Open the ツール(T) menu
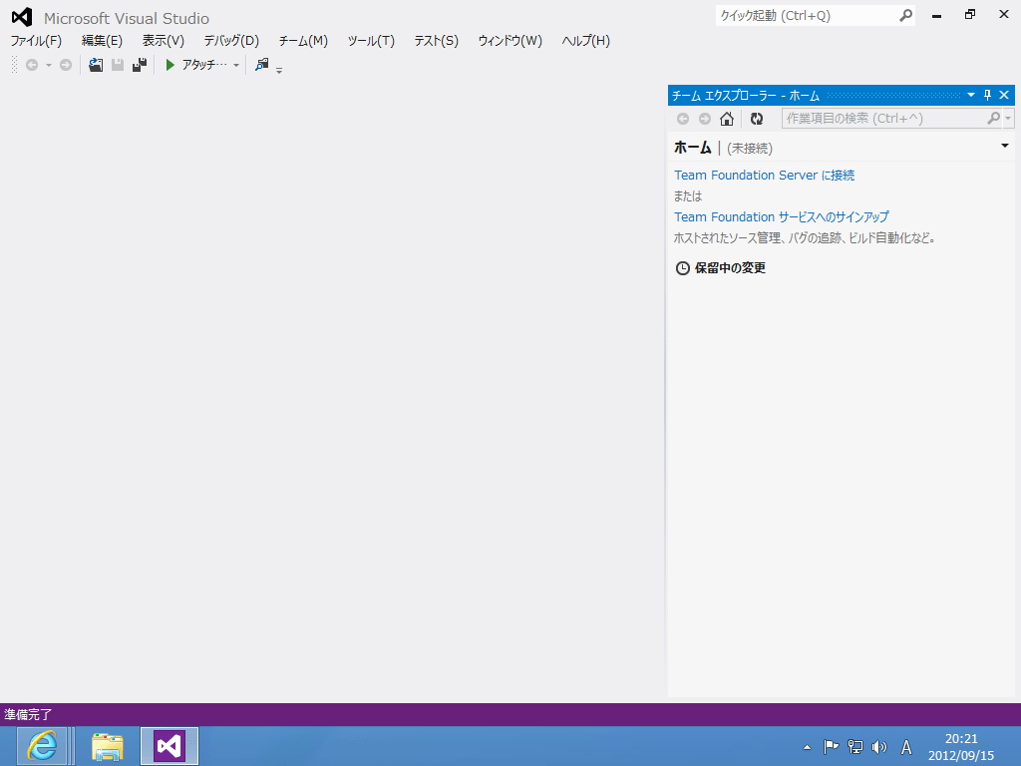The image size is (1021, 766). (371, 41)
